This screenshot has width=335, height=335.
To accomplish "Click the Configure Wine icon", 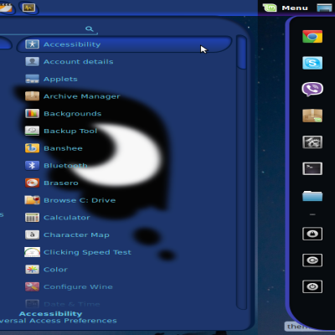I will coord(32,286).
